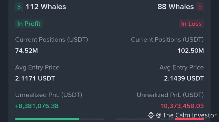Select the In Loss badge
Screen dimensions: 219x122
(191, 24)
